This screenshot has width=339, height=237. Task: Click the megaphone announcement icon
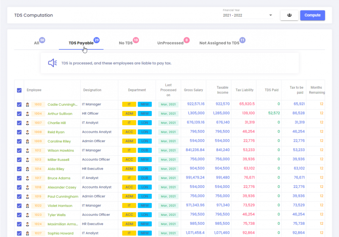coord(53,63)
